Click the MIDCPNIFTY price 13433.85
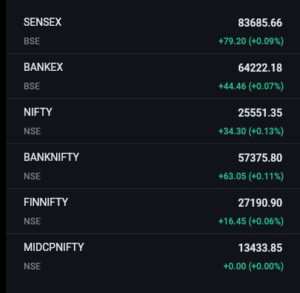300x293 pixels. (260, 248)
